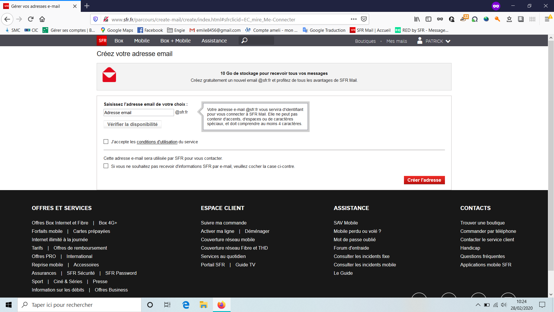Screen dimensions: 554x312
Task: Click the SFR red logo in navbar
Action: 102,41
